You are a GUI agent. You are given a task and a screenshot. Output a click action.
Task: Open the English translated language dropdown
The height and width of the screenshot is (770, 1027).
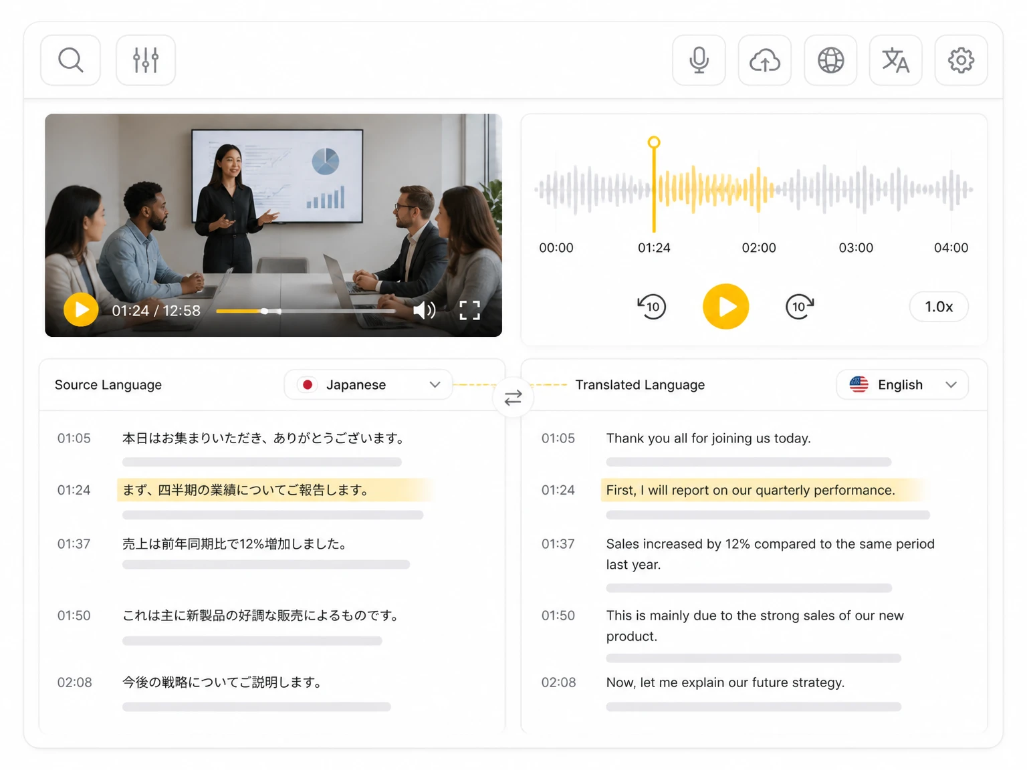click(x=902, y=385)
